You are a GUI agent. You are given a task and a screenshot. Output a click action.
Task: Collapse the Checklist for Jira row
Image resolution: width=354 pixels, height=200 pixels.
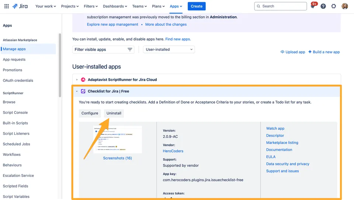click(77, 91)
